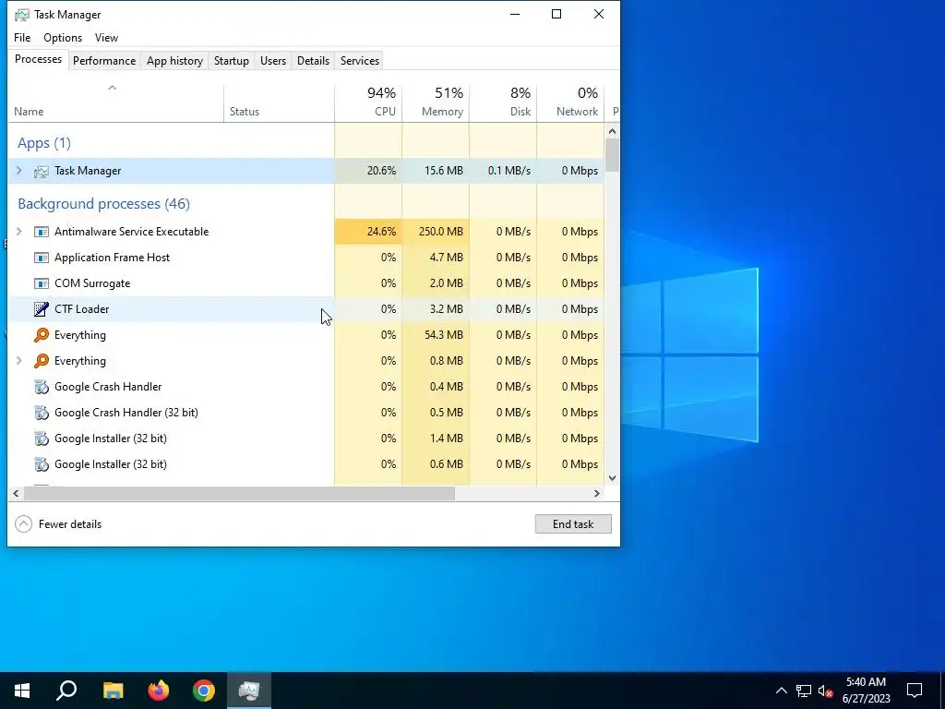Select Application Frame Host name
Viewport: 945px width, 709px height.
(112, 258)
